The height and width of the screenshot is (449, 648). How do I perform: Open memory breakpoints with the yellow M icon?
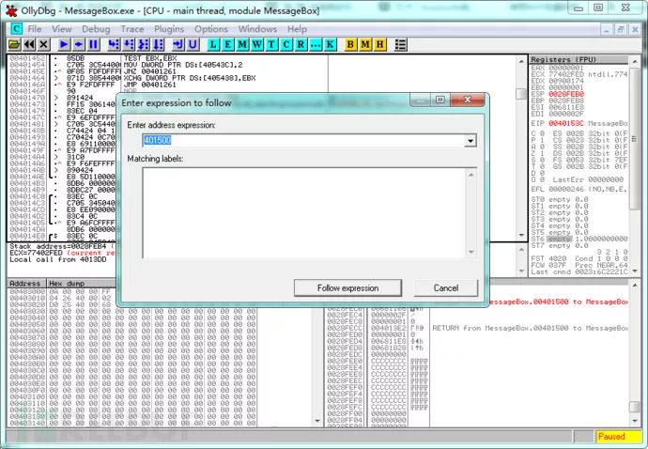pyautogui.click(x=365, y=44)
